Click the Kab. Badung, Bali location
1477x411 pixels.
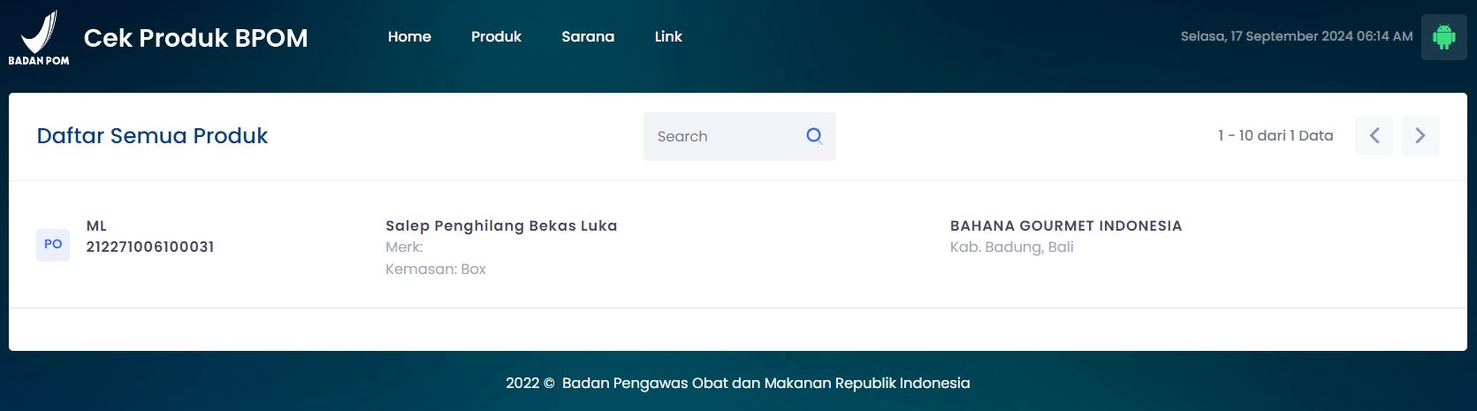tap(1011, 247)
